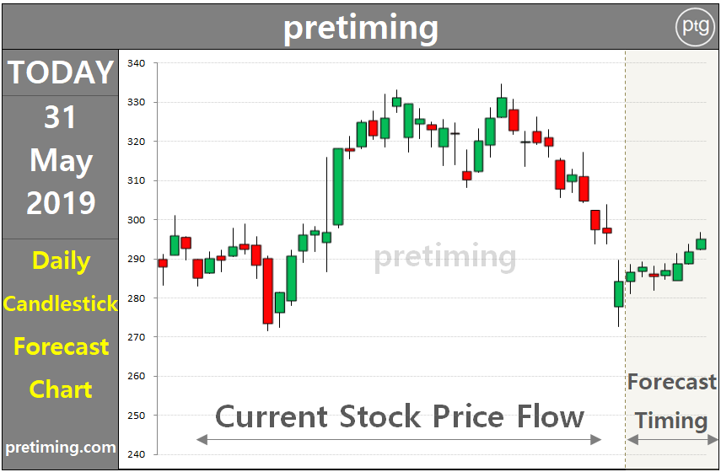Click the 300 y-axis label
This screenshot has height=472, width=721.
(x=137, y=220)
